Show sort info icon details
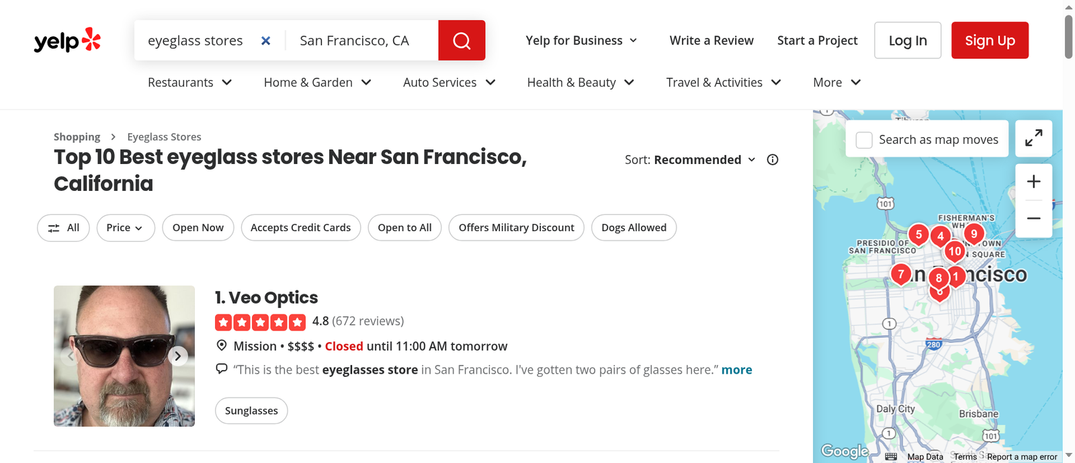The height and width of the screenshot is (463, 1075). (x=773, y=160)
